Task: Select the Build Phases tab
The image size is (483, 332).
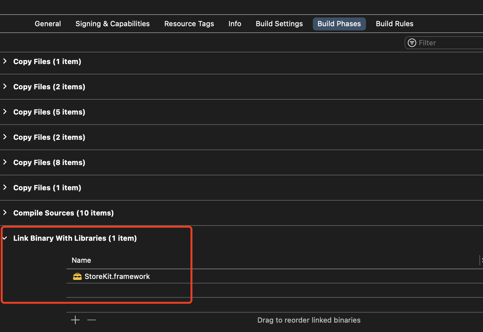Action: [339, 24]
